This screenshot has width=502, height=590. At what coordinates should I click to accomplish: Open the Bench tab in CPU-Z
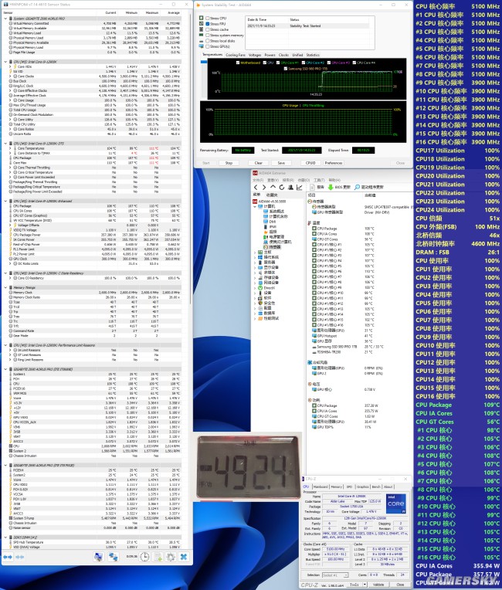376,487
